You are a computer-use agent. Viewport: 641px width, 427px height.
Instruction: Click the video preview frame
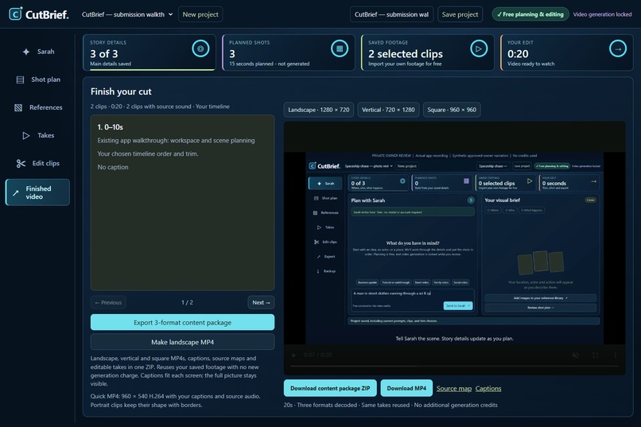click(454, 248)
